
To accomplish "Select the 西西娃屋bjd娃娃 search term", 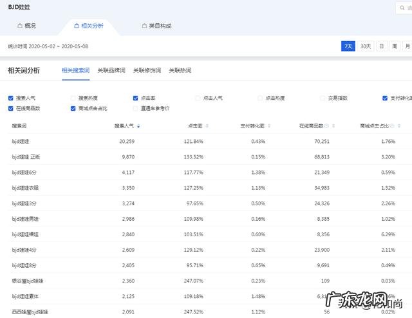I will (30, 312).
